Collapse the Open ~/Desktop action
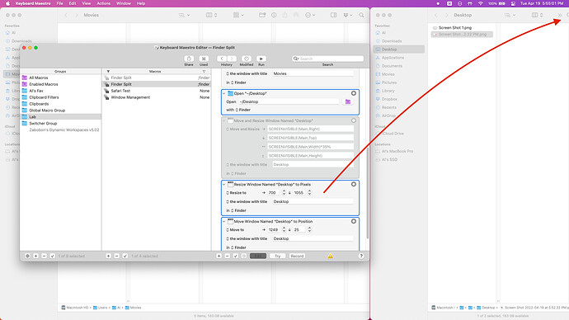569x320 pixels. coord(224,93)
